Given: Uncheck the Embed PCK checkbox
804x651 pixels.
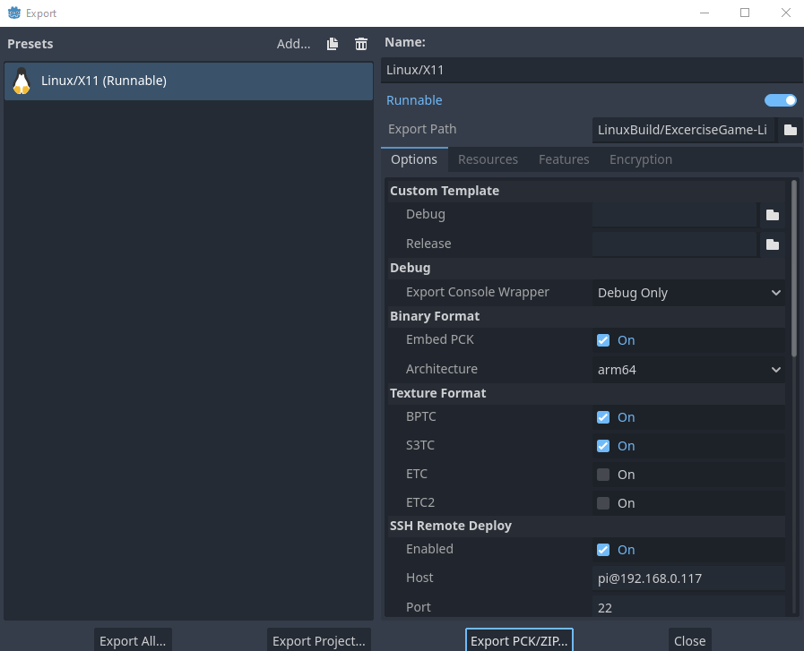Looking at the screenshot, I should tap(603, 340).
